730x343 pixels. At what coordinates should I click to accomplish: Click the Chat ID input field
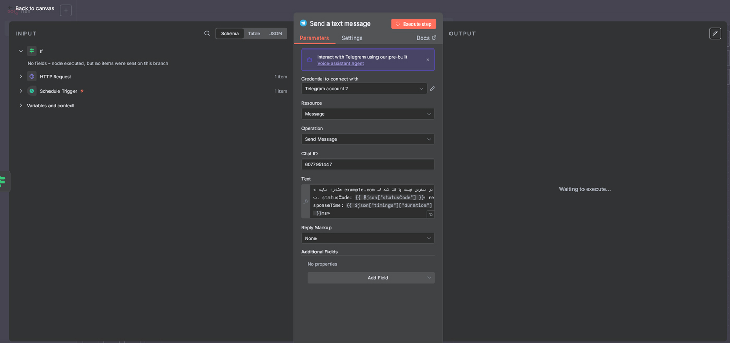(368, 164)
